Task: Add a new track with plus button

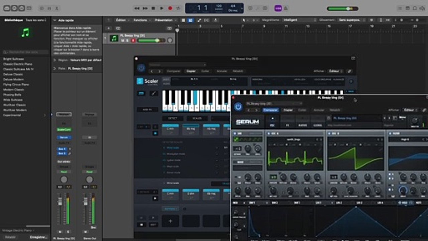Action: point(108,28)
